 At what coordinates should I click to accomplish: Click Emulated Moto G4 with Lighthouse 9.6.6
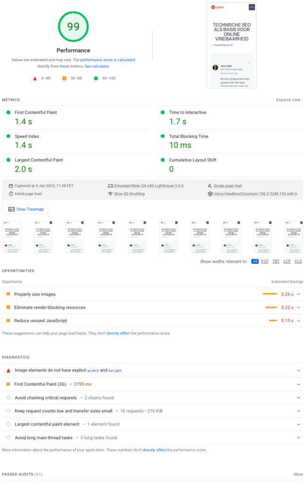click(x=149, y=186)
